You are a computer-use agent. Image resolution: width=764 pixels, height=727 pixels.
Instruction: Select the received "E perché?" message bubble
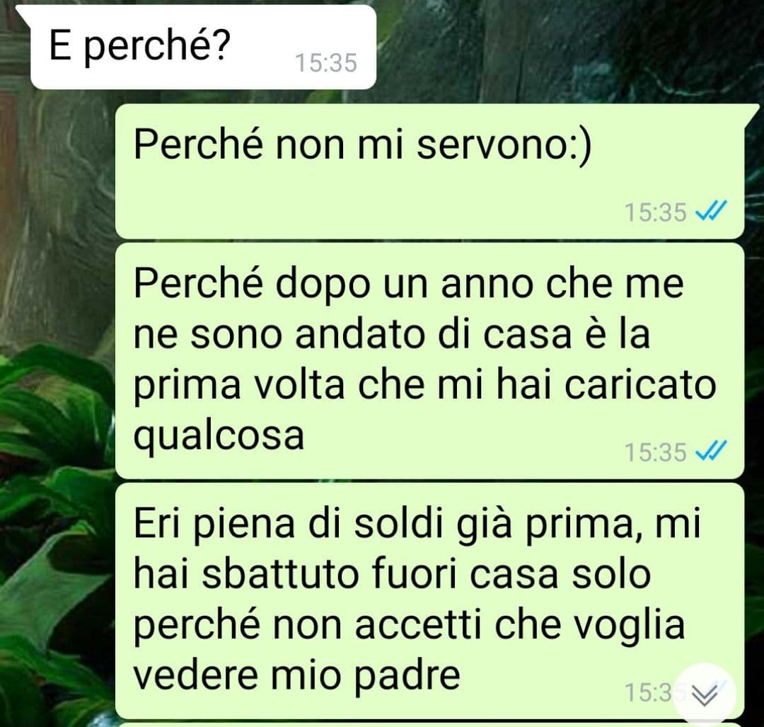(203, 47)
